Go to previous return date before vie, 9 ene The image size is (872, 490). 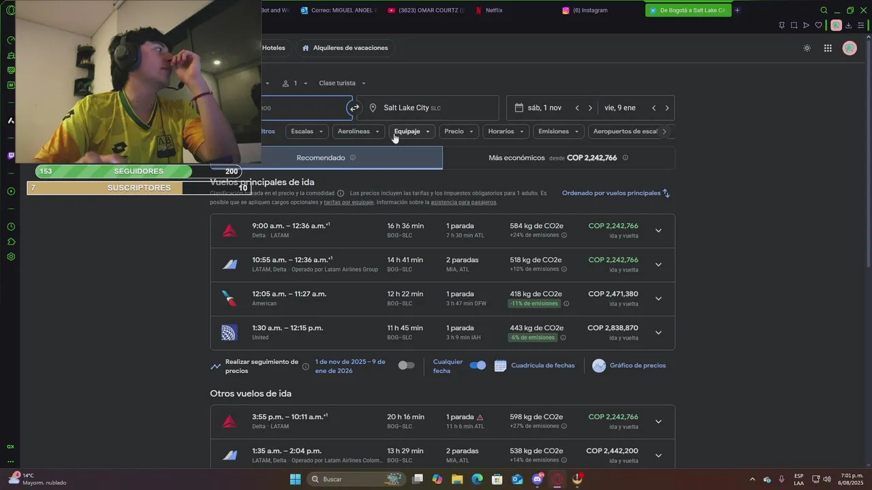point(653,108)
